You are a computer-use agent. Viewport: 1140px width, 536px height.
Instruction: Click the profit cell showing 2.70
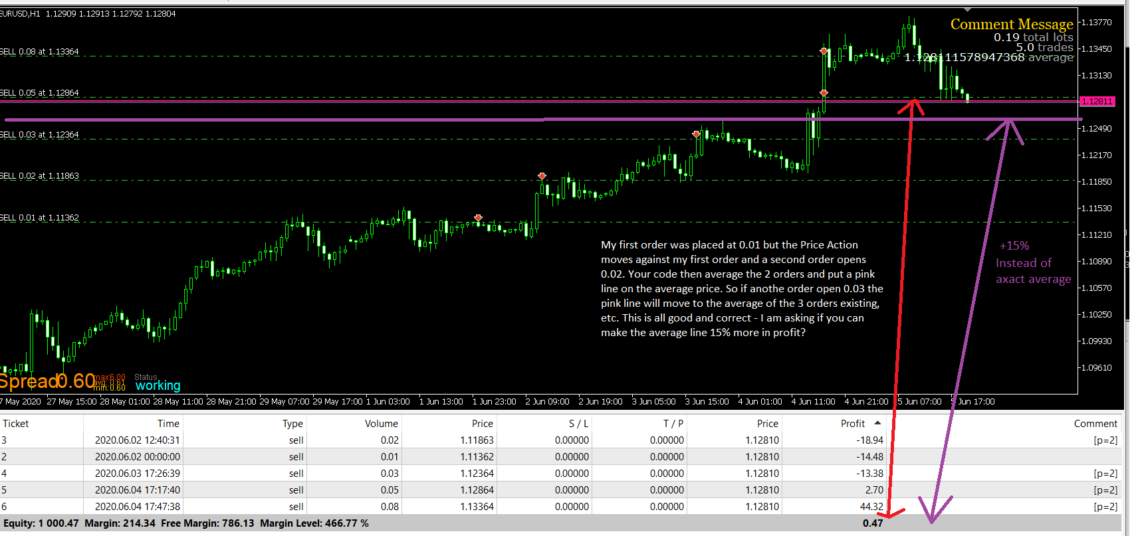(x=874, y=490)
